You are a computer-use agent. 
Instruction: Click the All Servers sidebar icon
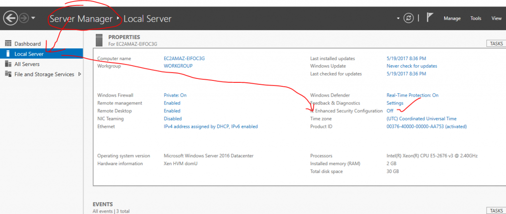point(8,64)
